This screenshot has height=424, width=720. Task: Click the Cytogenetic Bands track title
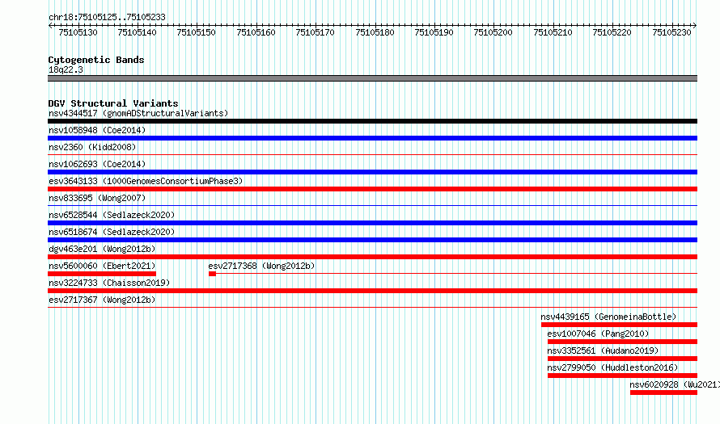point(96,60)
